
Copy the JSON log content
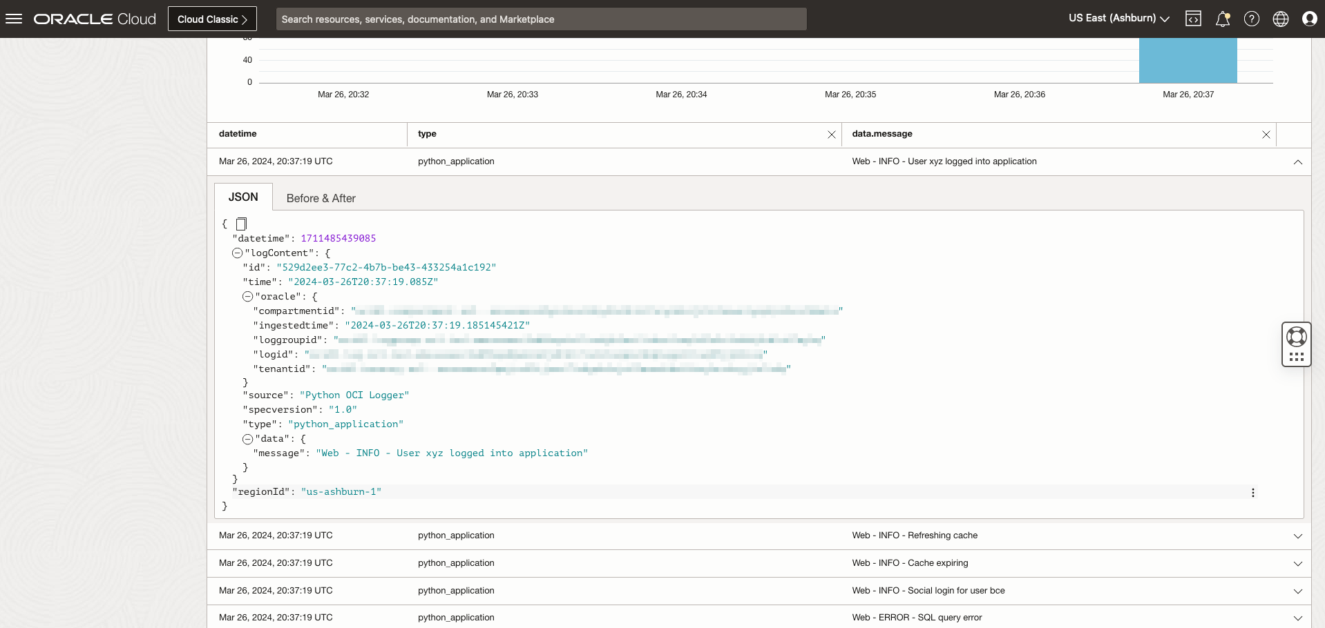241,223
